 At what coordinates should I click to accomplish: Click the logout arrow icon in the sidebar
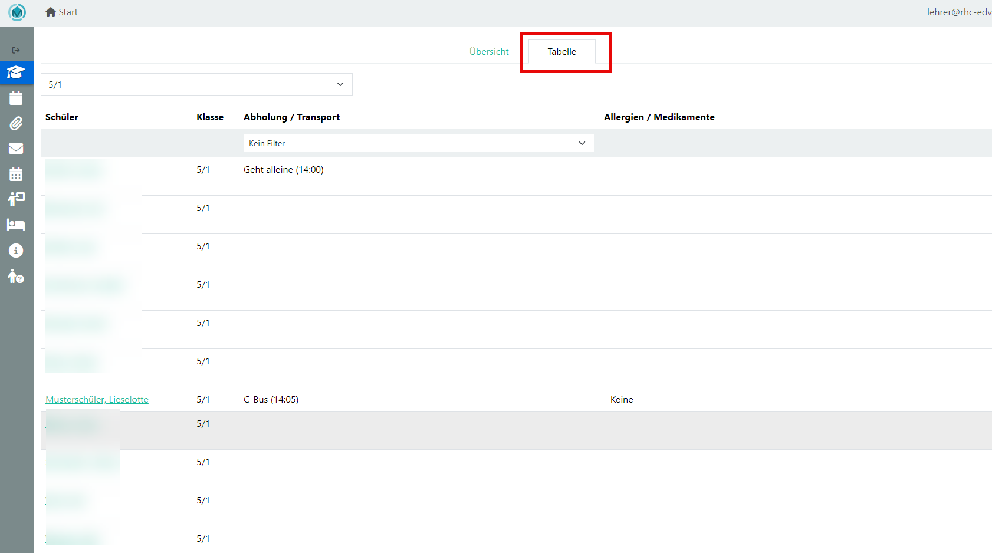click(16, 50)
